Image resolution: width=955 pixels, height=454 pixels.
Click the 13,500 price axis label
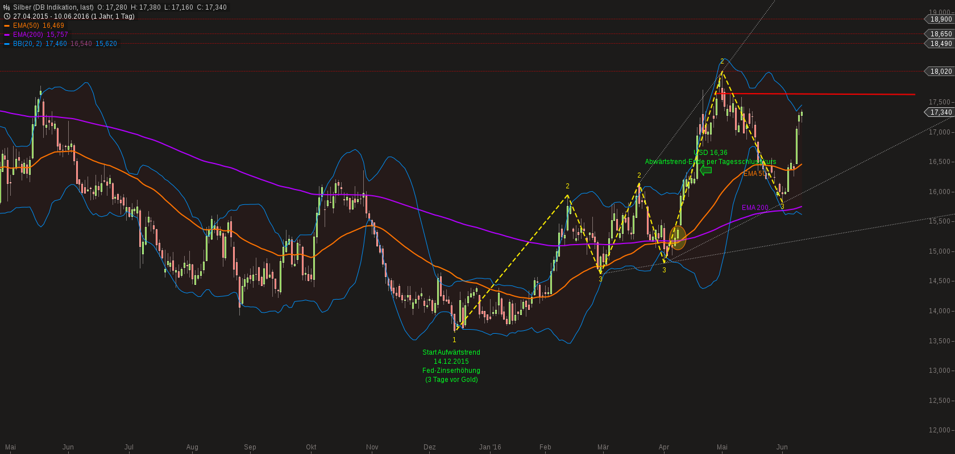tap(940, 341)
